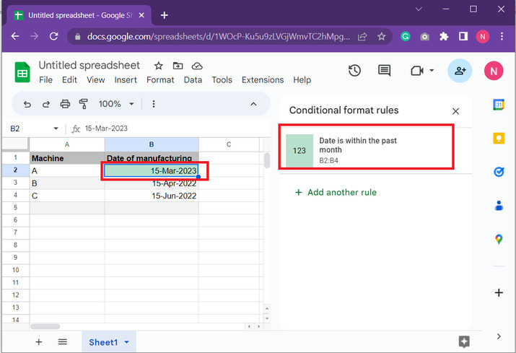Open the comments icon

click(384, 71)
